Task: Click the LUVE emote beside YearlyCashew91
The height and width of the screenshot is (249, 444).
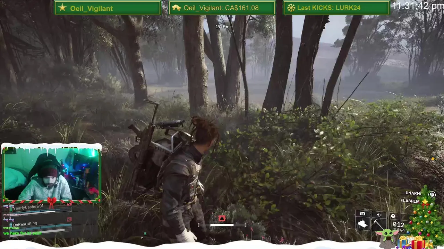Action: click(x=6, y=206)
